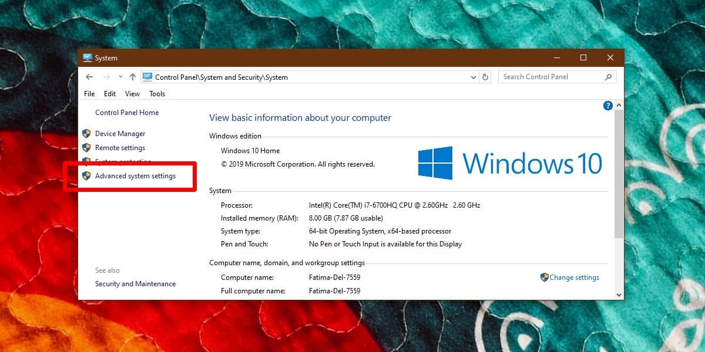Click the Advanced system settings shield icon
Screen dimensions: 705x352
pos(86,176)
